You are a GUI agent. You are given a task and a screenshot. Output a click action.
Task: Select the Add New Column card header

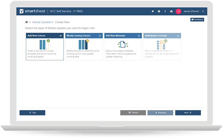click(45, 36)
